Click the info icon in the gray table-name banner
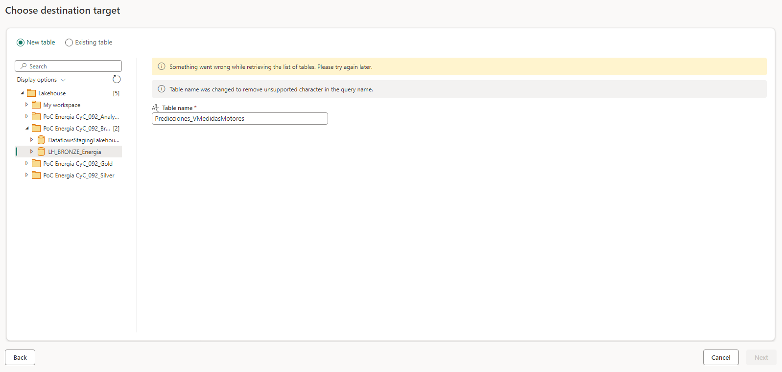Screen dimensions: 782x372 (x=162, y=89)
